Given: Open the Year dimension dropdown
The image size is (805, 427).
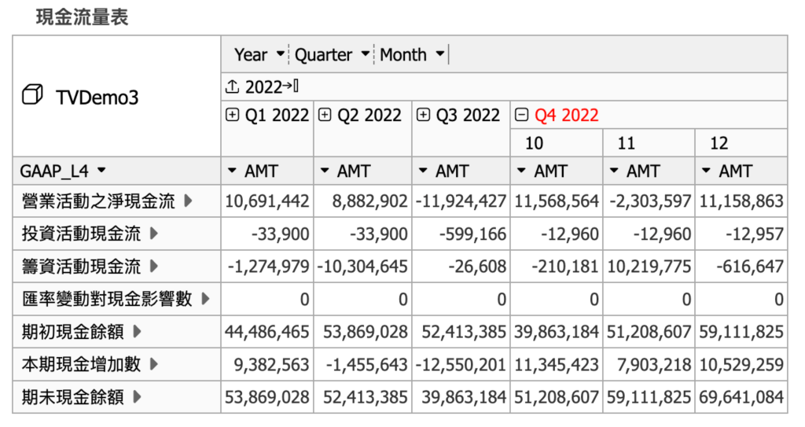Looking at the screenshot, I should [281, 55].
